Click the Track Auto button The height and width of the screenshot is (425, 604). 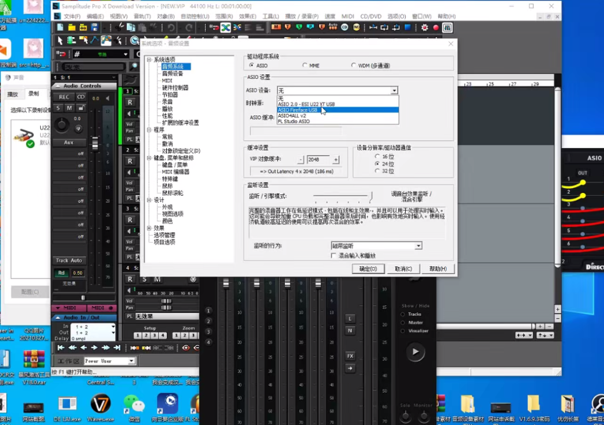click(69, 261)
